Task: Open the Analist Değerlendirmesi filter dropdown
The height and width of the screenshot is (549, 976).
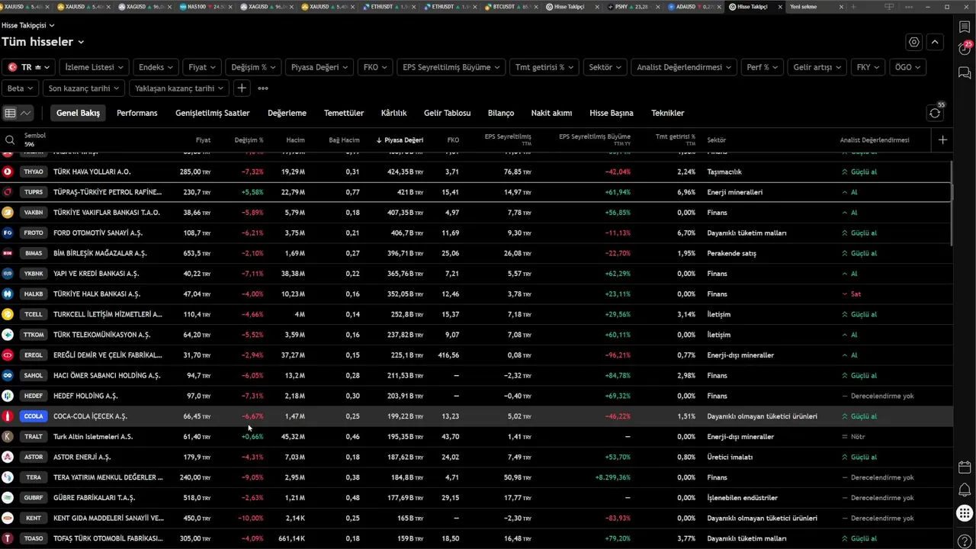Action: point(684,67)
